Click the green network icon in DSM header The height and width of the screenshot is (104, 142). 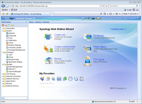[88, 18]
